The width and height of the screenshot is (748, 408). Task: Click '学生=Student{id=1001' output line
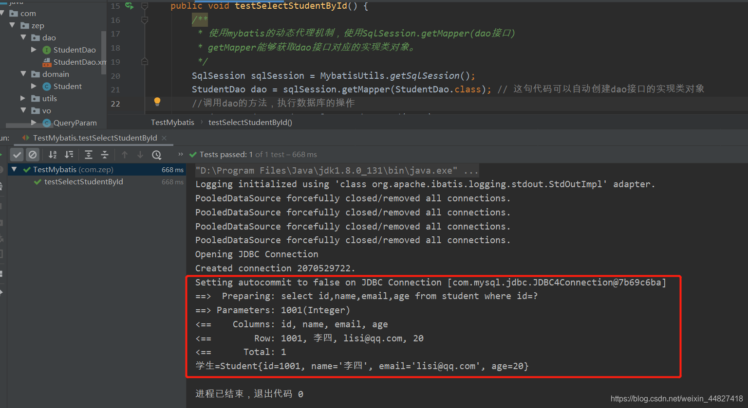pyautogui.click(x=362, y=366)
